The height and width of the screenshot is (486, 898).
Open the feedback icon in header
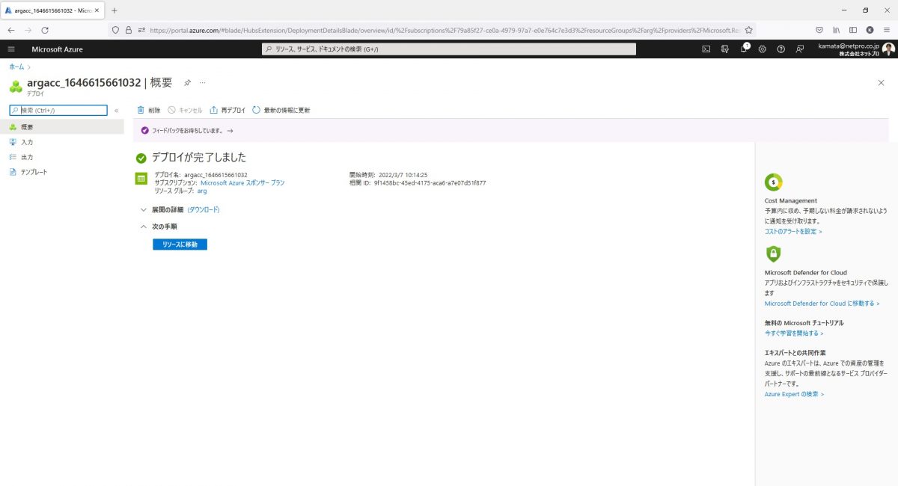(x=800, y=49)
